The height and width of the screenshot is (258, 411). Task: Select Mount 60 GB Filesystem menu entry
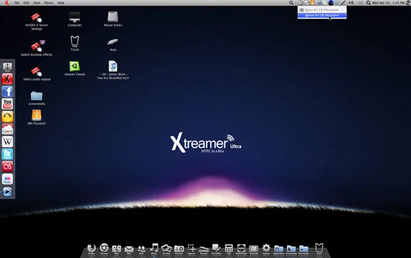[322, 15]
